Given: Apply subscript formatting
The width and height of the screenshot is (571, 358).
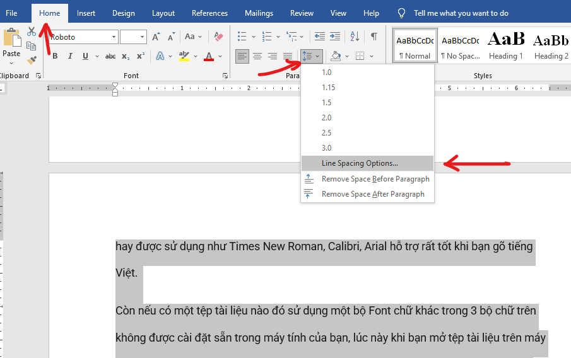Looking at the screenshot, I should click(x=126, y=56).
